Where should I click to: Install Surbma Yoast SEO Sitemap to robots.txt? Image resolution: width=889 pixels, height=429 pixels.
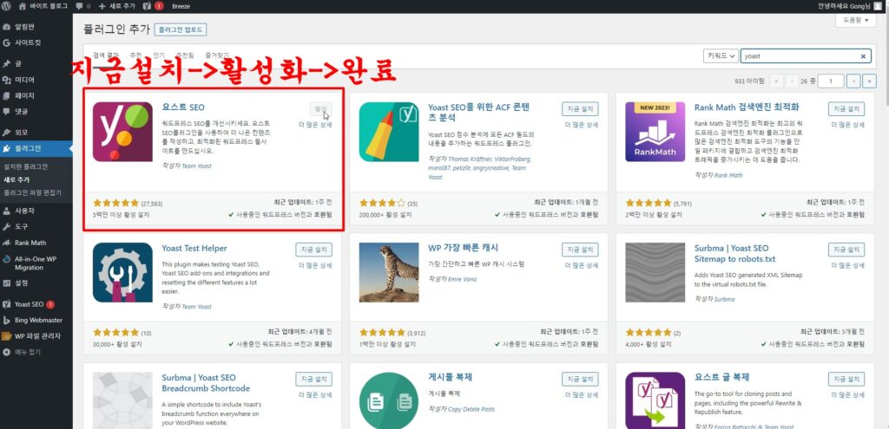(846, 250)
